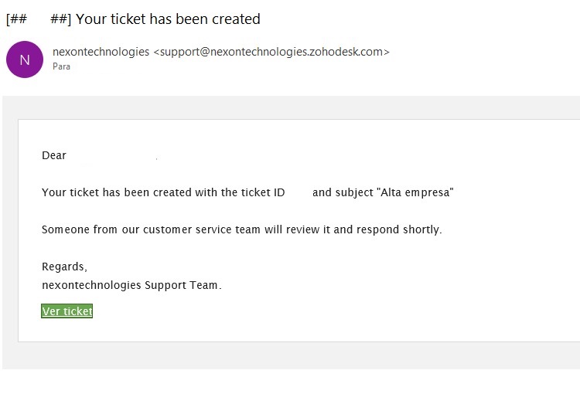Click the Regards, closing line
580x394 pixels.
[x=64, y=267]
